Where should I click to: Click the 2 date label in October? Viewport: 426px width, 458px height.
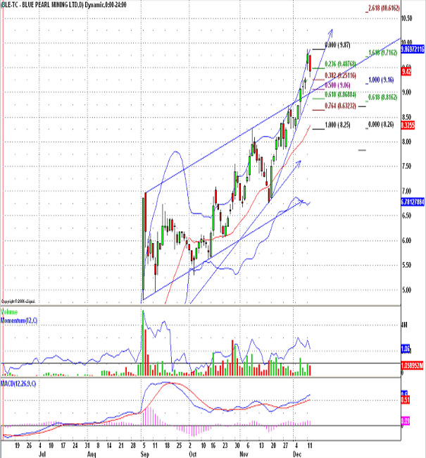click(190, 445)
